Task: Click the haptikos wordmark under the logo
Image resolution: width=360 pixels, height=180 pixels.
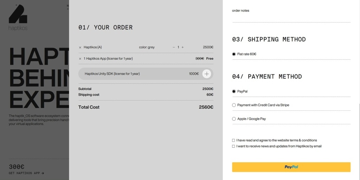Action: click(18, 28)
